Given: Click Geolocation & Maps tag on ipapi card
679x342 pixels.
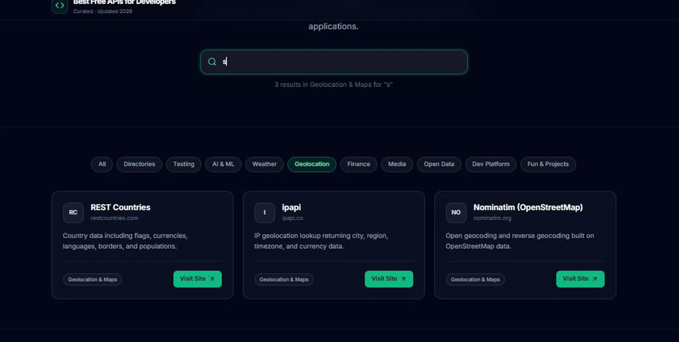Looking at the screenshot, I should point(284,280).
